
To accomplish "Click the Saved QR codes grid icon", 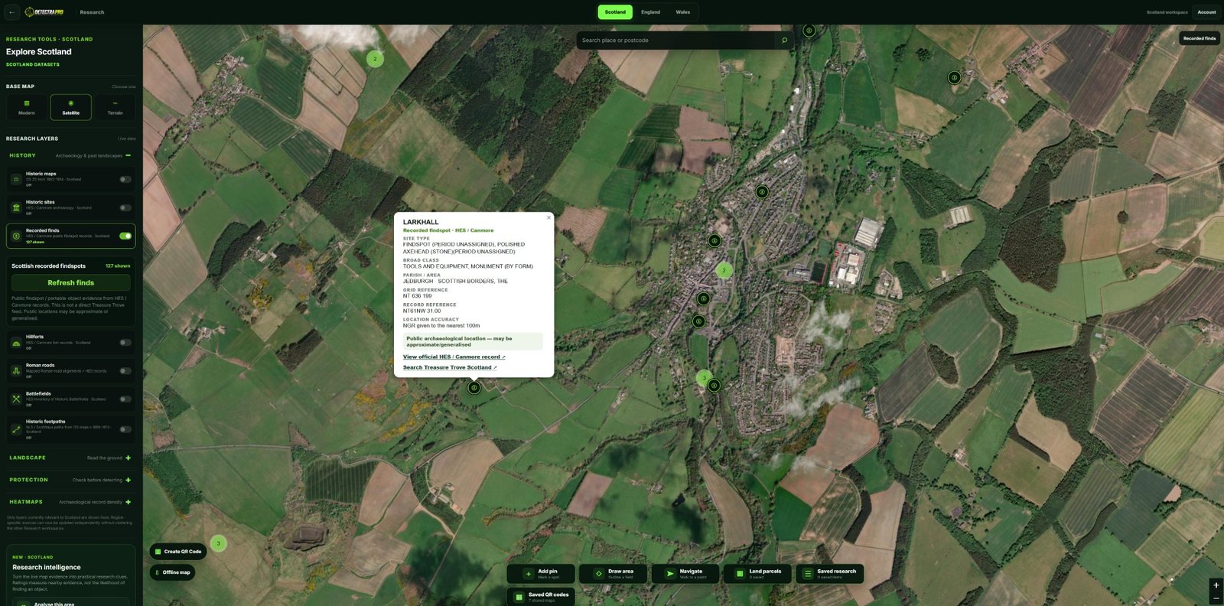I will tap(519, 597).
